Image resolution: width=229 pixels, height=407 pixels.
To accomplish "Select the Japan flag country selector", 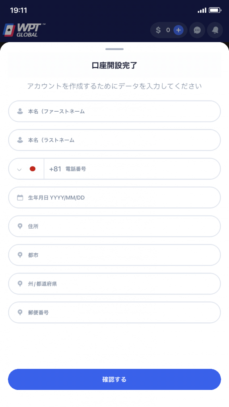I will click(33, 169).
